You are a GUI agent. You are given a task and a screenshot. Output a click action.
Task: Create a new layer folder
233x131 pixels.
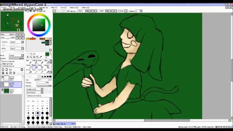[x=11, y=70]
